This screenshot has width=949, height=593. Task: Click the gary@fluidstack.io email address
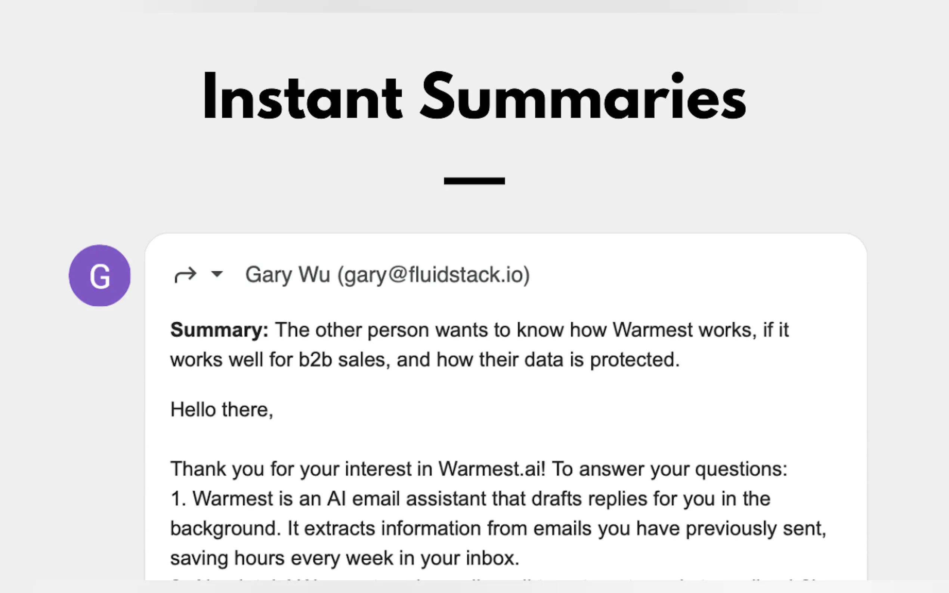(x=433, y=274)
